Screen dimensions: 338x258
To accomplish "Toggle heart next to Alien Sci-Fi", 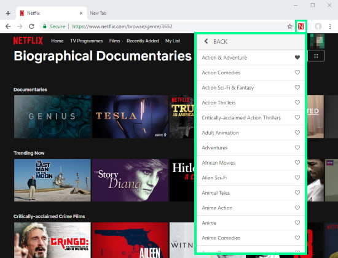I will tap(297, 178).
